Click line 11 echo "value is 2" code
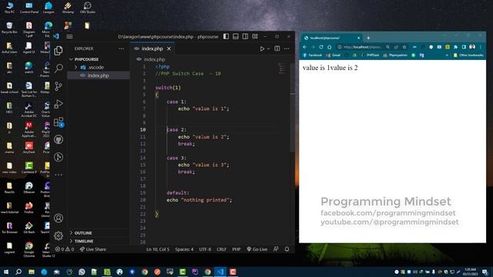Screen dimensions: 493x277 [x=203, y=137]
